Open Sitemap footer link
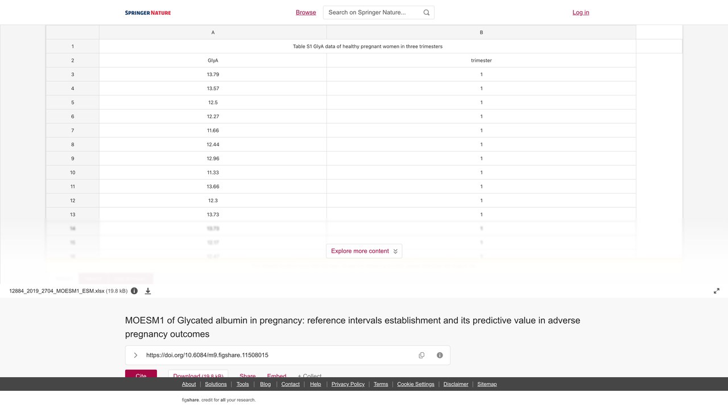The height and width of the screenshot is (409, 728). point(487,385)
